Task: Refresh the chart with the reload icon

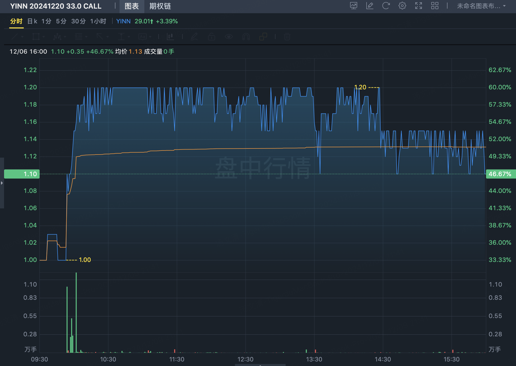Action: tap(386, 6)
